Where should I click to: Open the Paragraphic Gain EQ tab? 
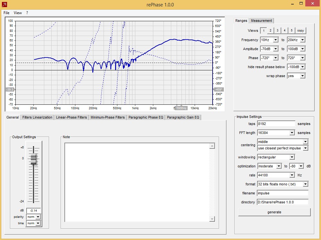[183, 117]
